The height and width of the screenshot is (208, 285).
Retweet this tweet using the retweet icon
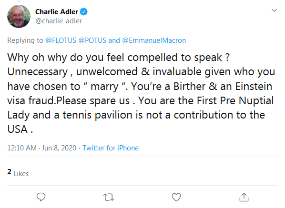coord(109,197)
